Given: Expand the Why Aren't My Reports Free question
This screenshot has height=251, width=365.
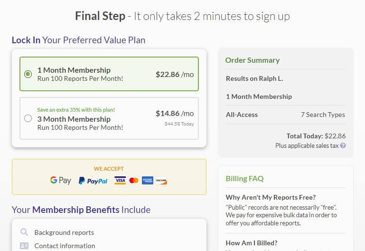Looking at the screenshot, I should coord(271,197).
